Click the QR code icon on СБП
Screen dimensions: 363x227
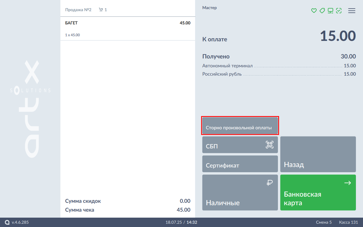coord(269,145)
